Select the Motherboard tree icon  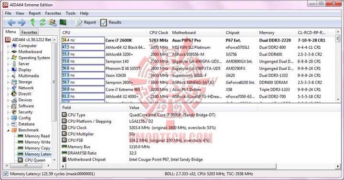point(14,52)
